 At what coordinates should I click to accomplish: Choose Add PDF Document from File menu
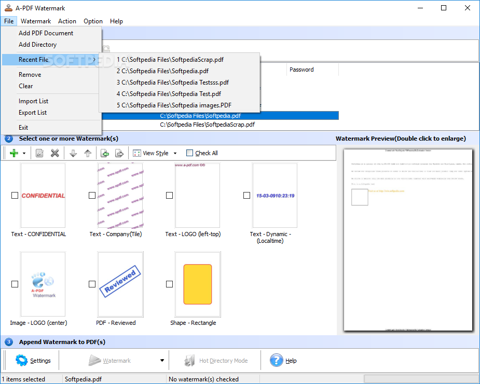51,33
